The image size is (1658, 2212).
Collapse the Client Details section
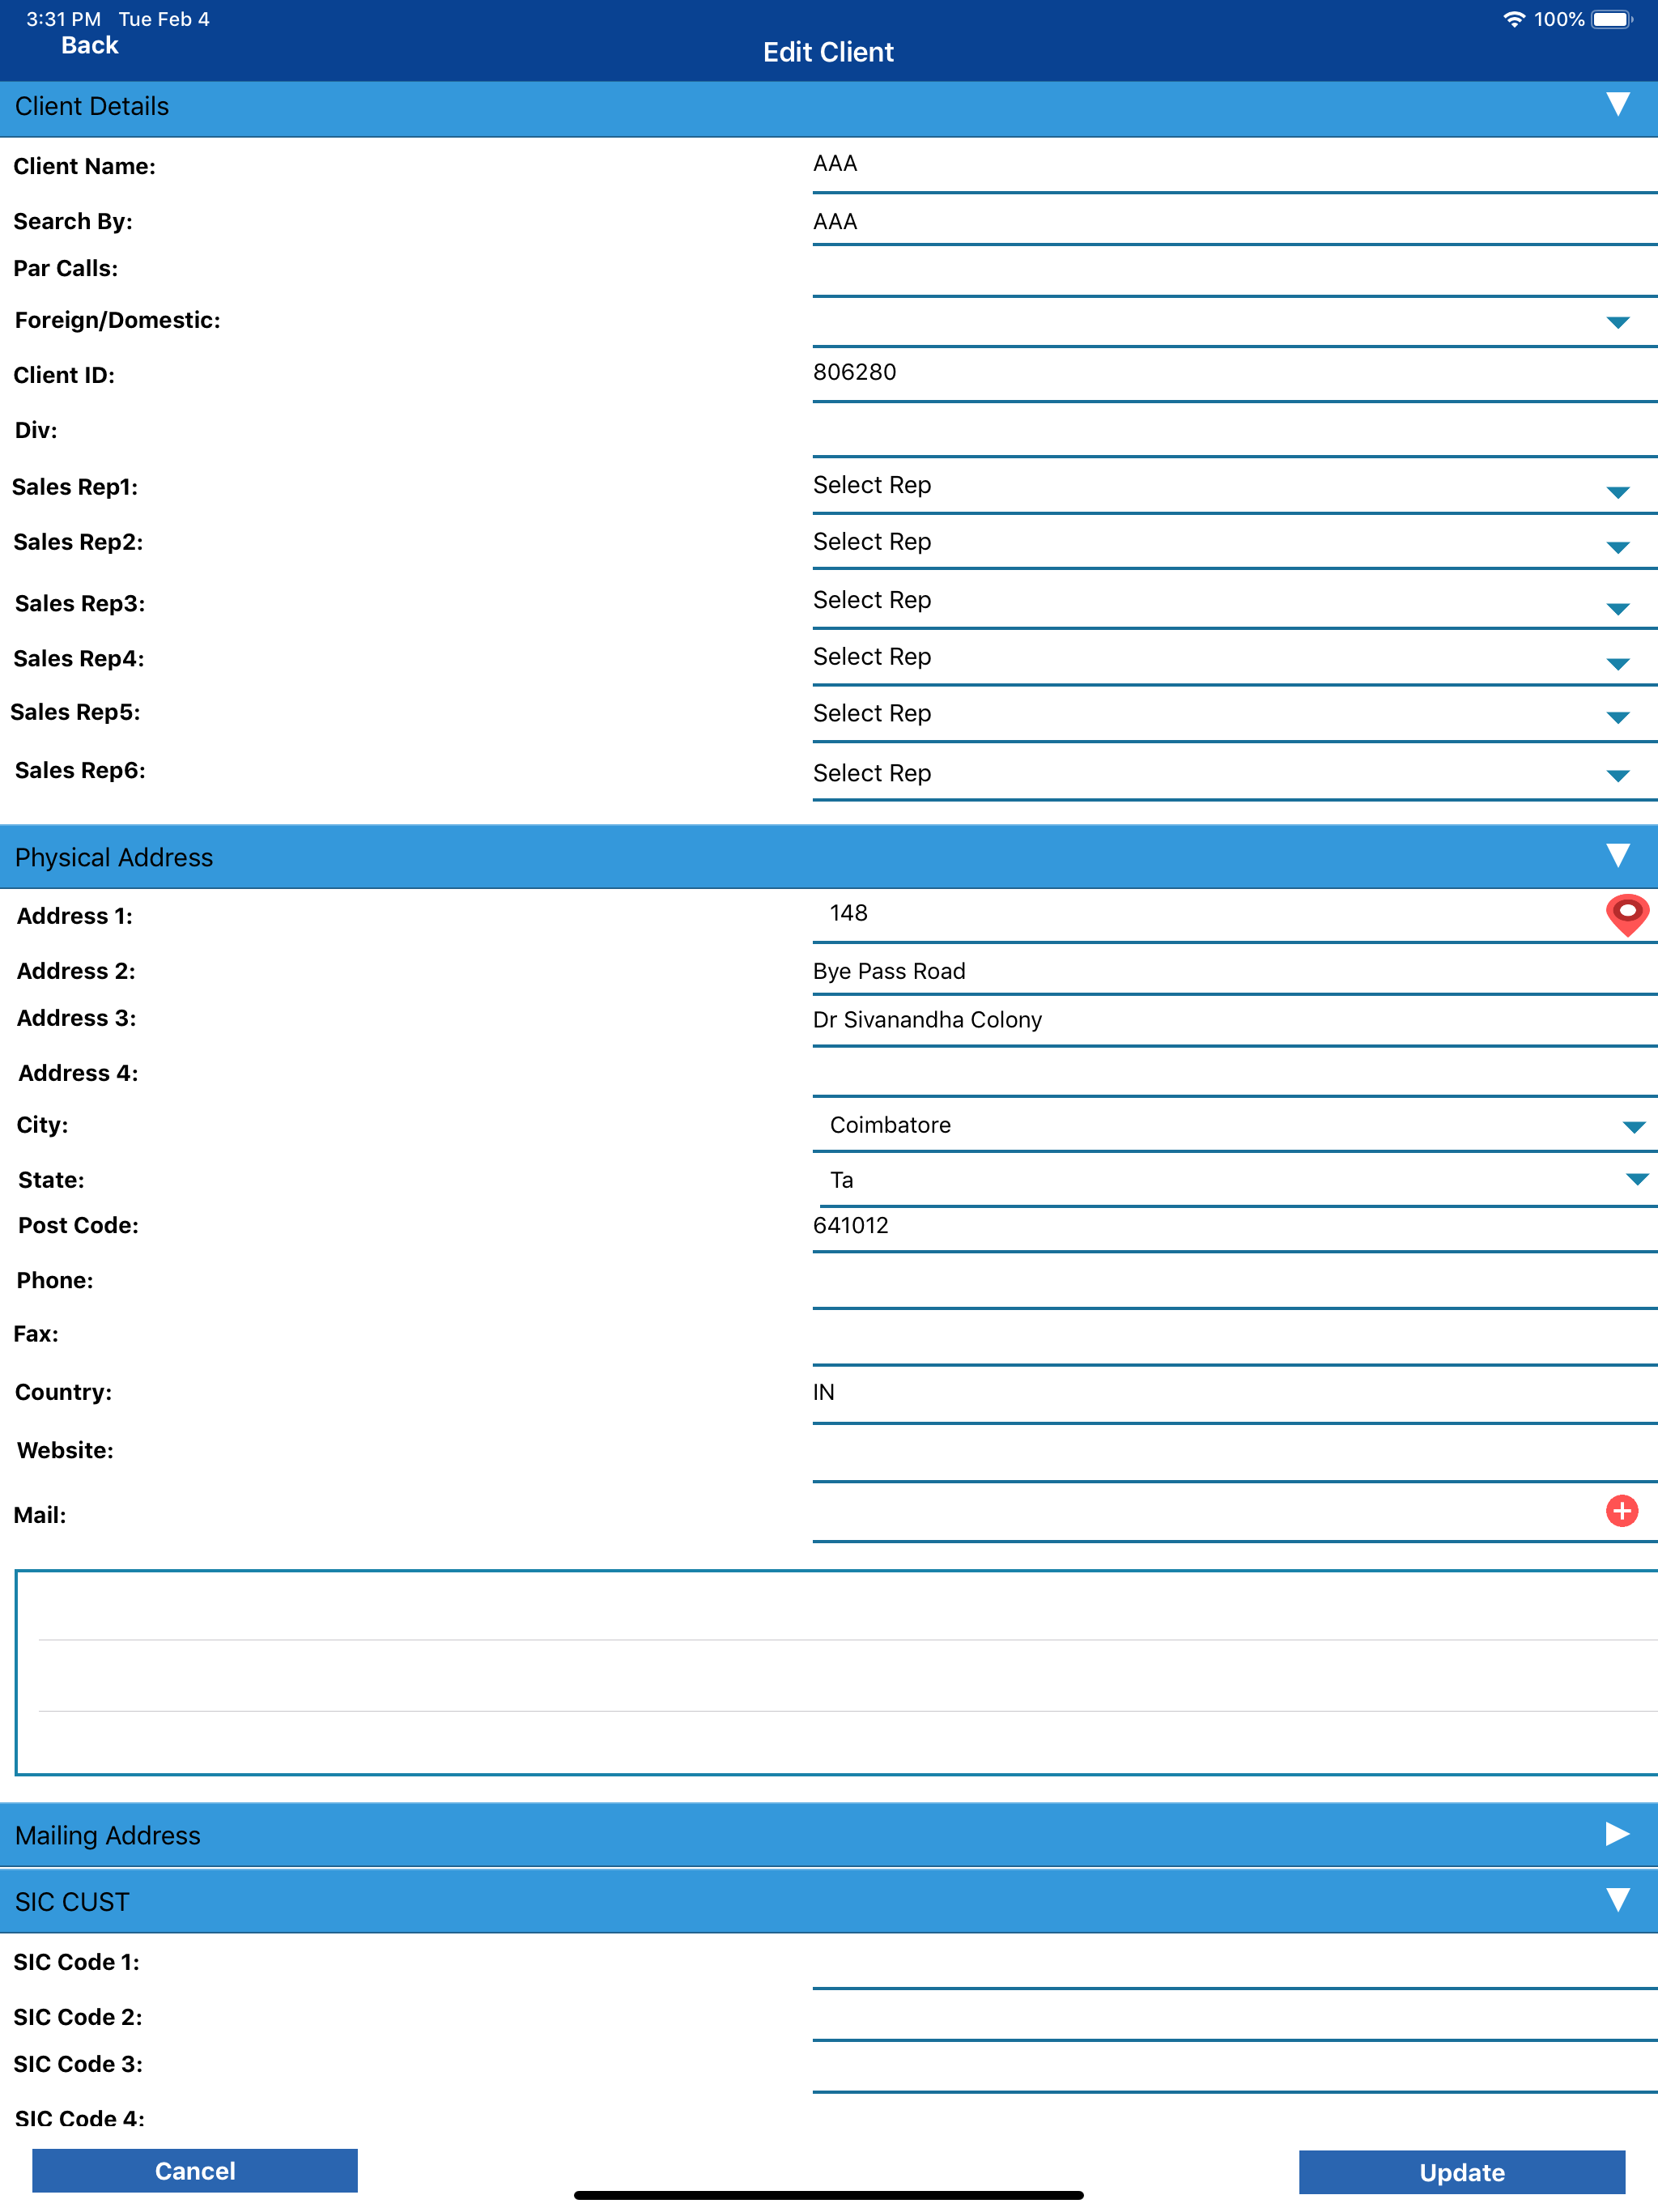pyautogui.click(x=1617, y=105)
